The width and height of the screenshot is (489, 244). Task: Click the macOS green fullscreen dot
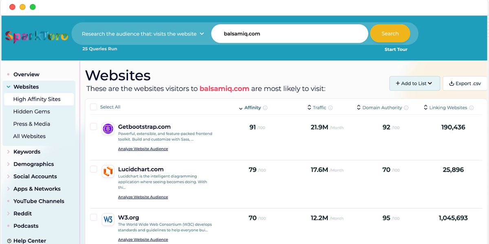click(x=33, y=7)
